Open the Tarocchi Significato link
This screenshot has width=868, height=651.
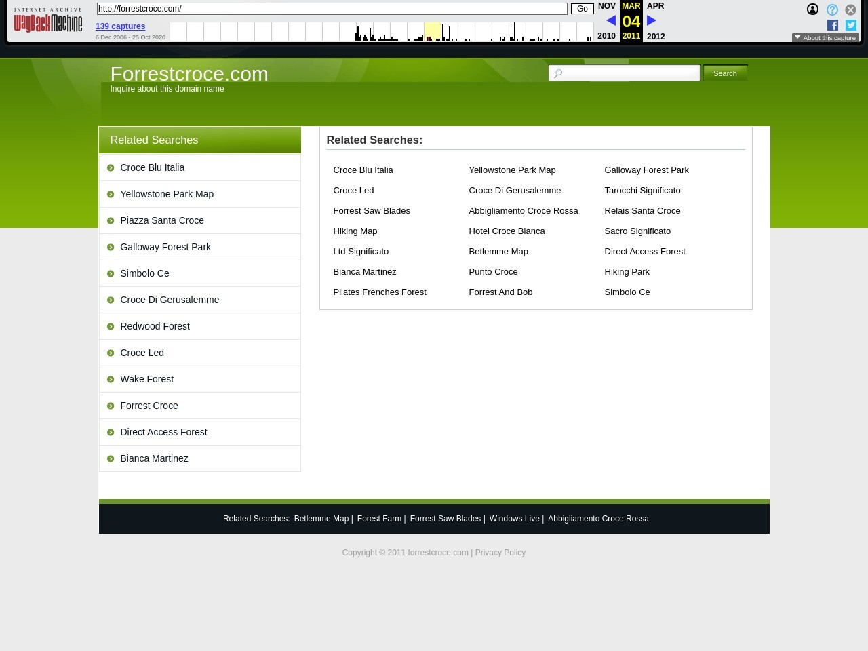(x=642, y=191)
